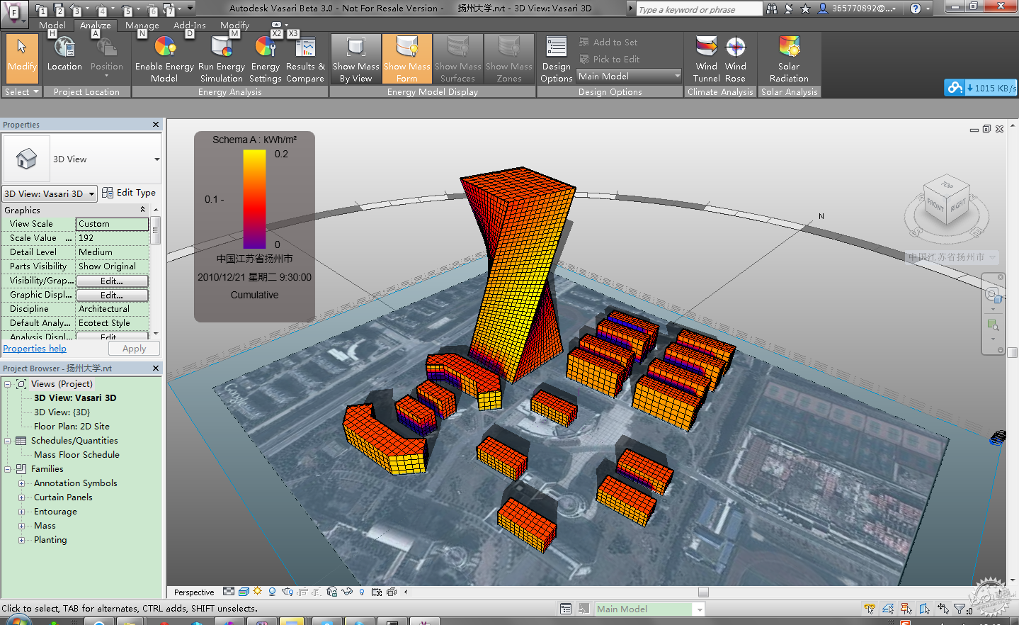Open the 3D View: Vasari 3D instance dropdown
This screenshot has width=1019, height=625.
pos(50,193)
